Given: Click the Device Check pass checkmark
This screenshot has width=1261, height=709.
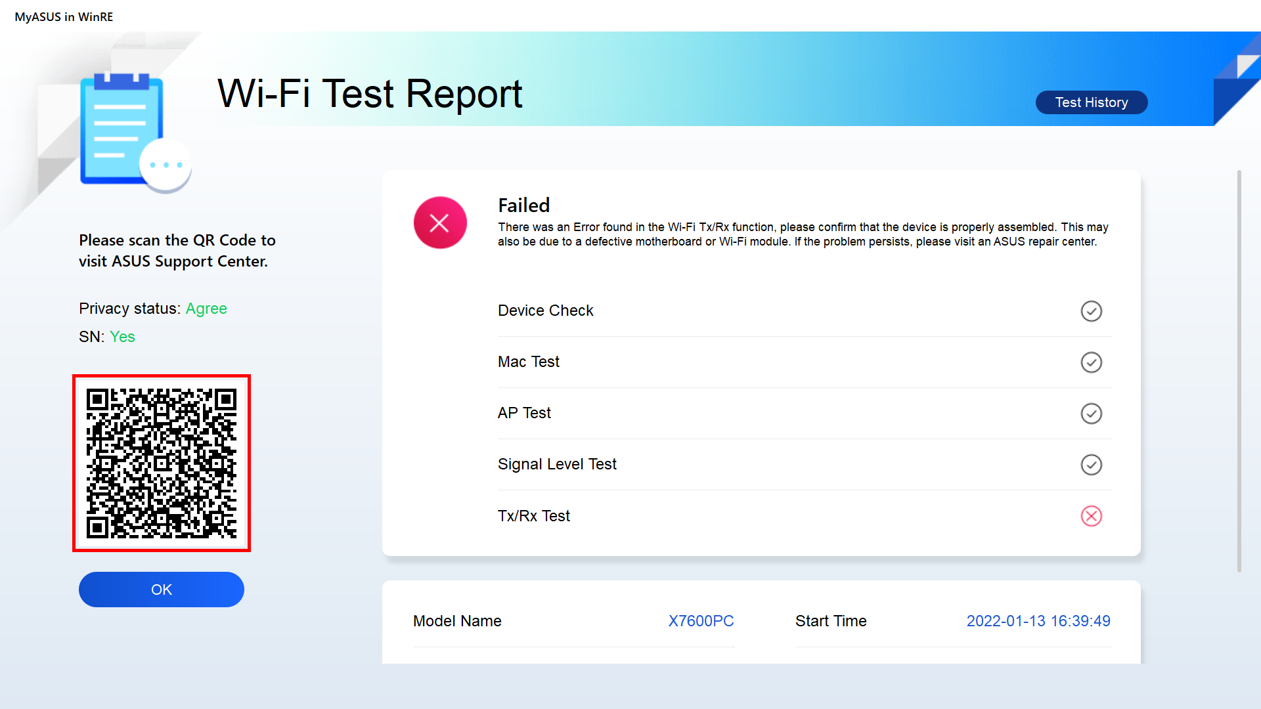Looking at the screenshot, I should click(x=1092, y=311).
